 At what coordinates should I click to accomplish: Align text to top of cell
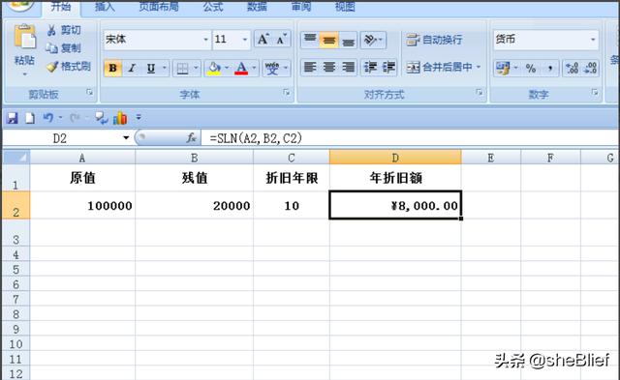tap(310, 40)
